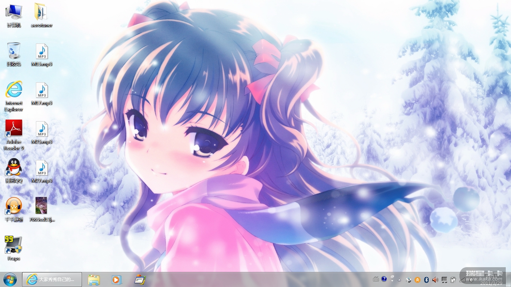Select the 回收站 Recycle Bin icon
This screenshot has width=511, height=287.
(14, 54)
